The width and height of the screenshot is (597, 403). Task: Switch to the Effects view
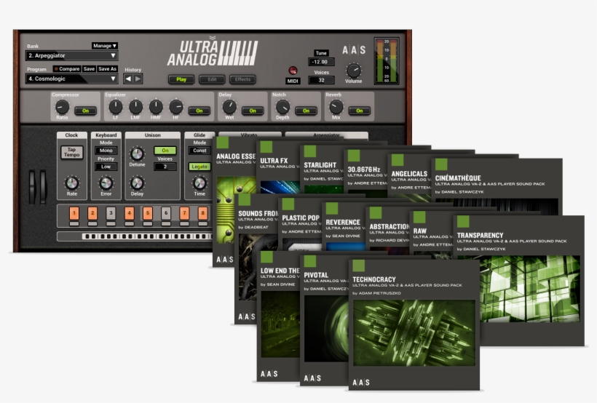tap(243, 79)
